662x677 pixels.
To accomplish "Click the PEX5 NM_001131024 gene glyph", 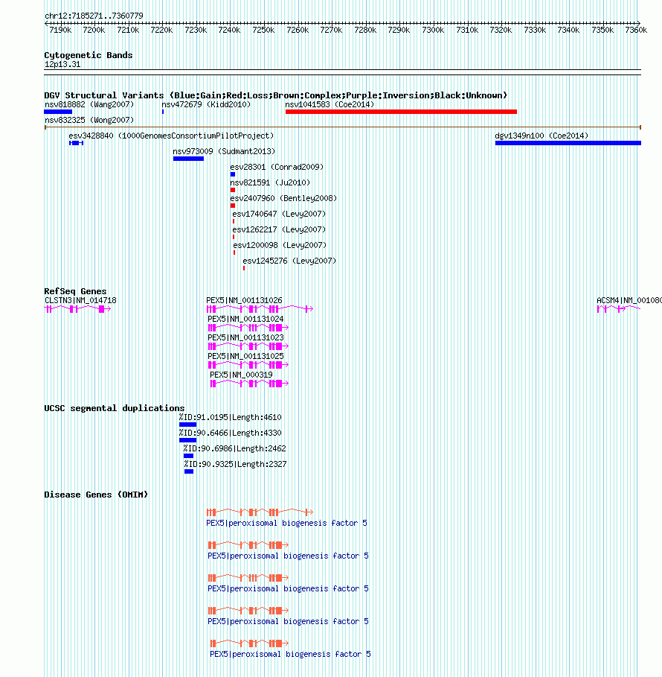I will pos(248,328).
